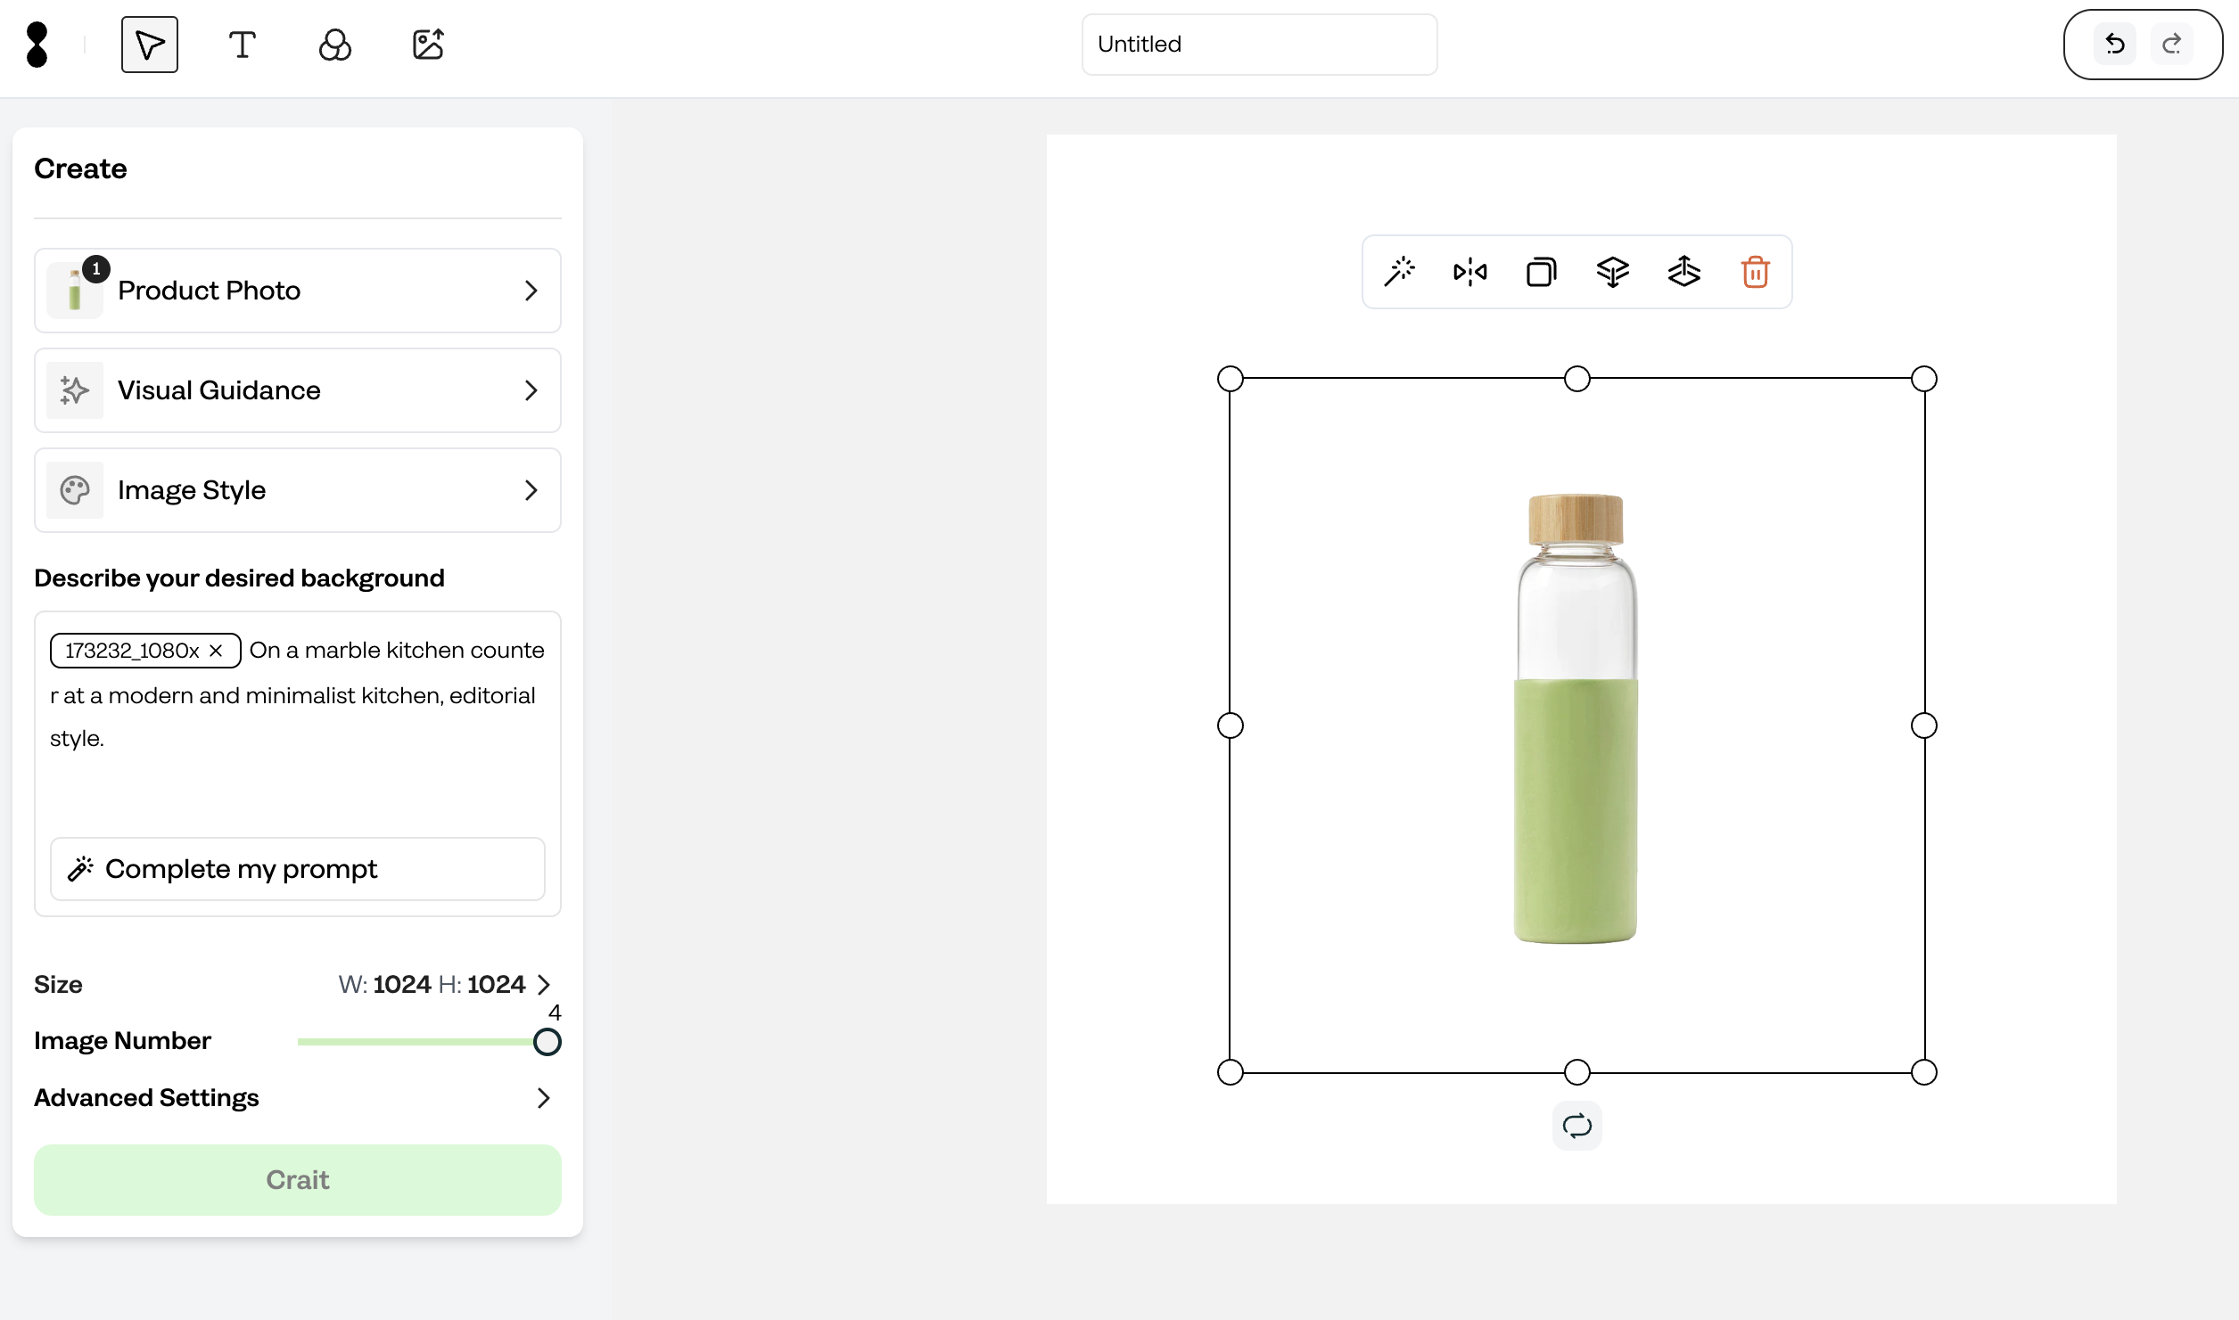Click the left-middle resize handle

tap(1231, 726)
